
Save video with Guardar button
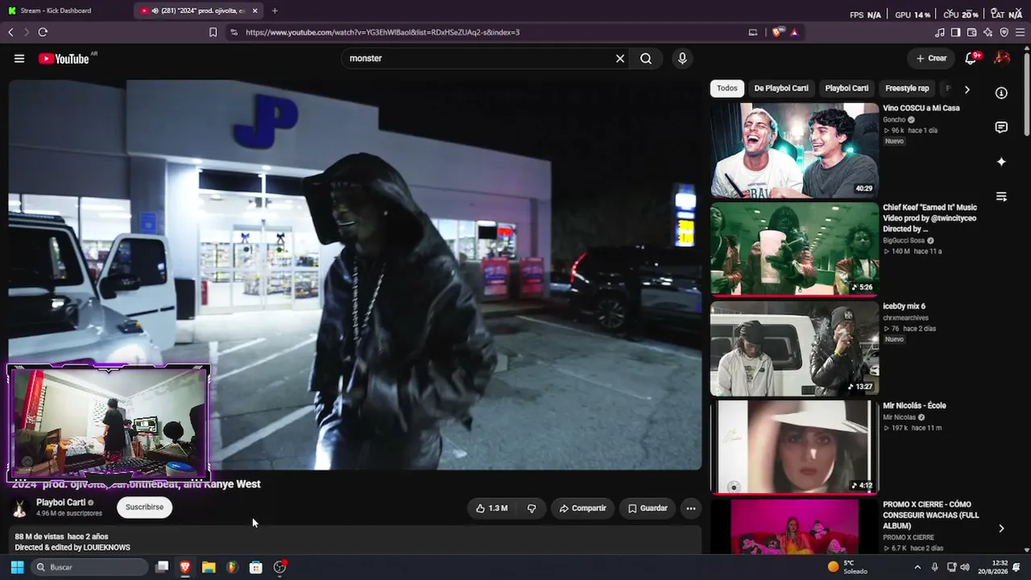(x=648, y=508)
